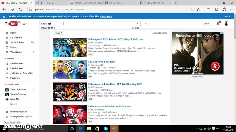Click the search magnifier button
Image resolution: width=236 pixels, height=132 pixels.
coord(146,24)
